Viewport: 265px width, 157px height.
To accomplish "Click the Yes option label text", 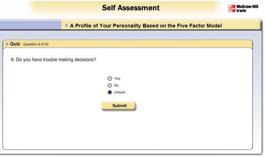I will coord(117,78).
